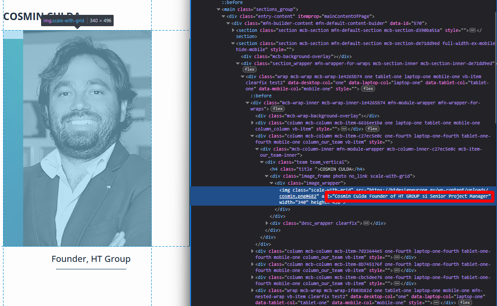The height and width of the screenshot is (306, 497).
Task: Click ellipsis in mcb-section-d390ba51a section
Action: (472, 31)
